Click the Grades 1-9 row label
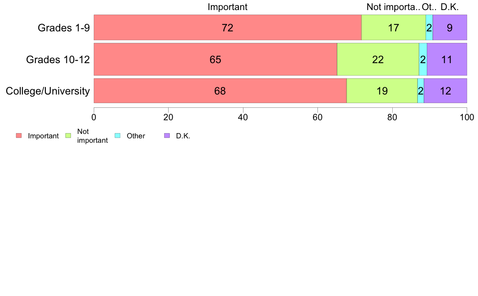The height and width of the screenshot is (296, 478). click(x=64, y=28)
